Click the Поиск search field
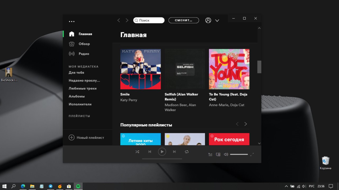 tap(149, 20)
